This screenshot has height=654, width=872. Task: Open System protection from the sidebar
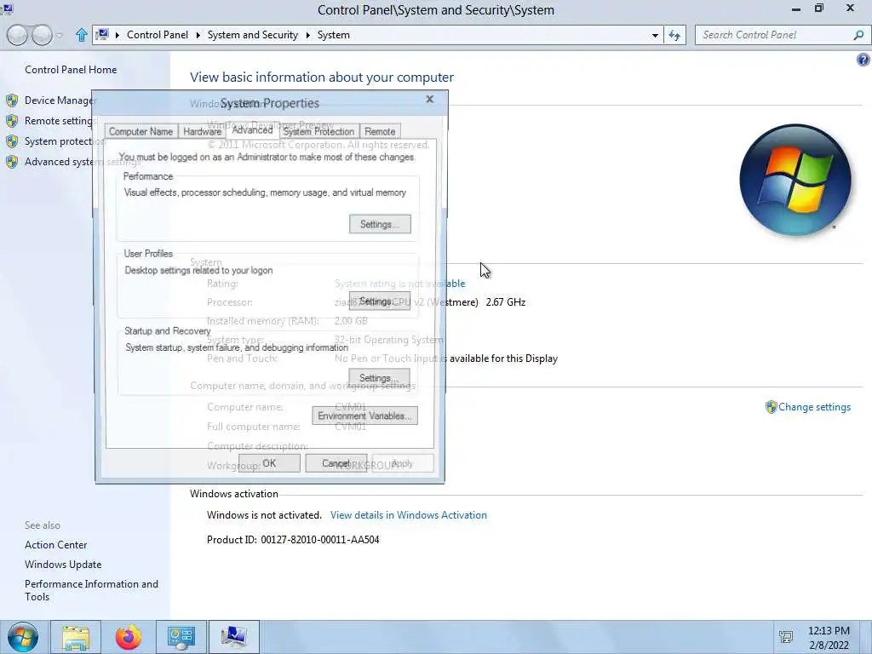click(64, 141)
